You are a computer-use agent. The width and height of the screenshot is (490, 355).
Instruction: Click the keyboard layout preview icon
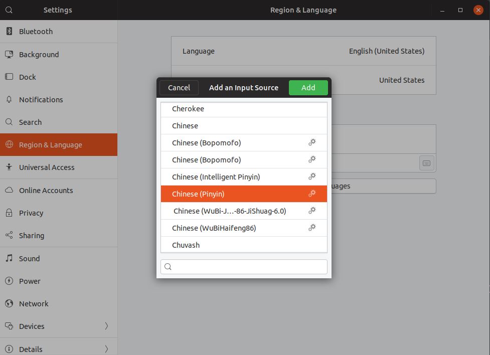tap(426, 163)
